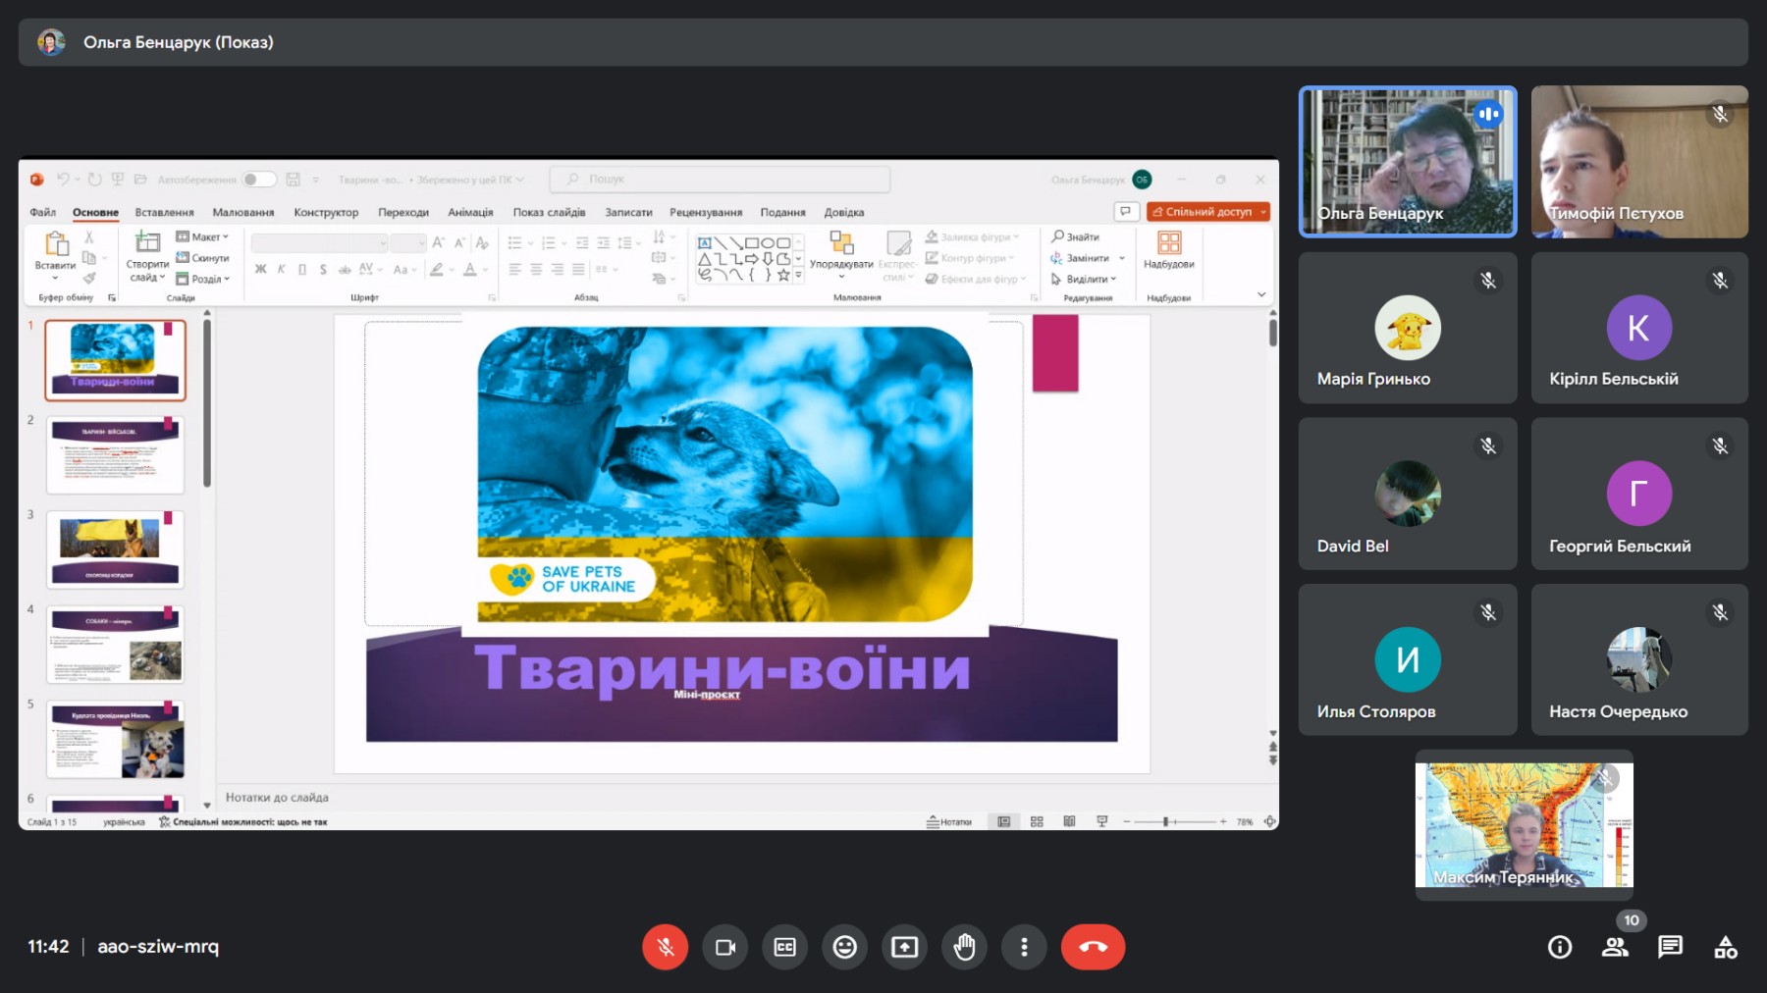The width and height of the screenshot is (1767, 993).
Task: Unmute the microphone in call controls
Action: 665,947
